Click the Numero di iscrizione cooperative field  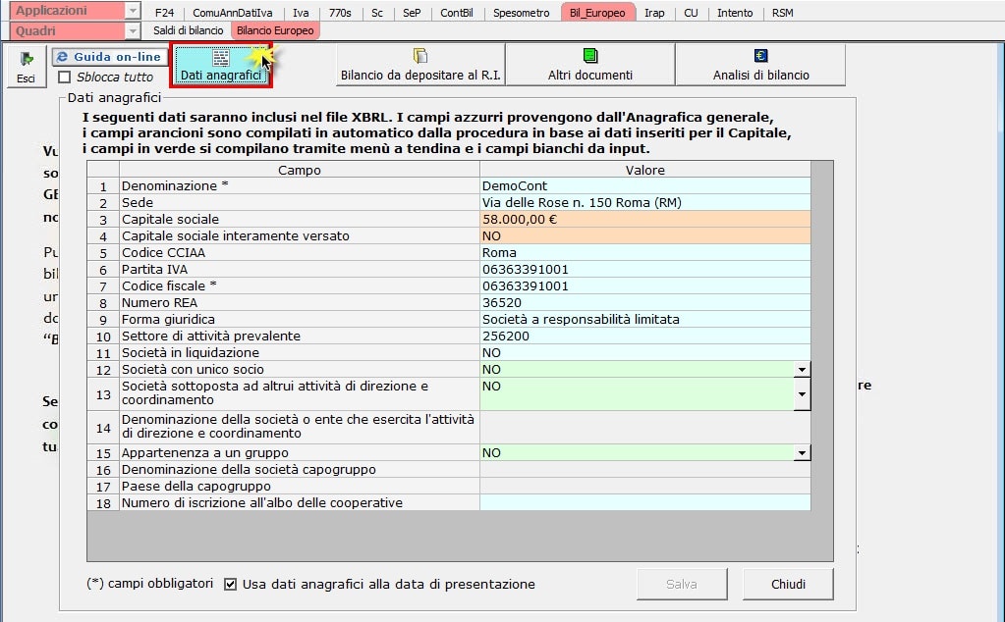click(644, 503)
